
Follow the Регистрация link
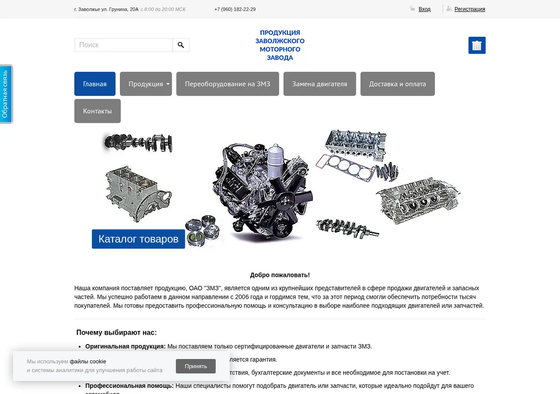(x=470, y=9)
